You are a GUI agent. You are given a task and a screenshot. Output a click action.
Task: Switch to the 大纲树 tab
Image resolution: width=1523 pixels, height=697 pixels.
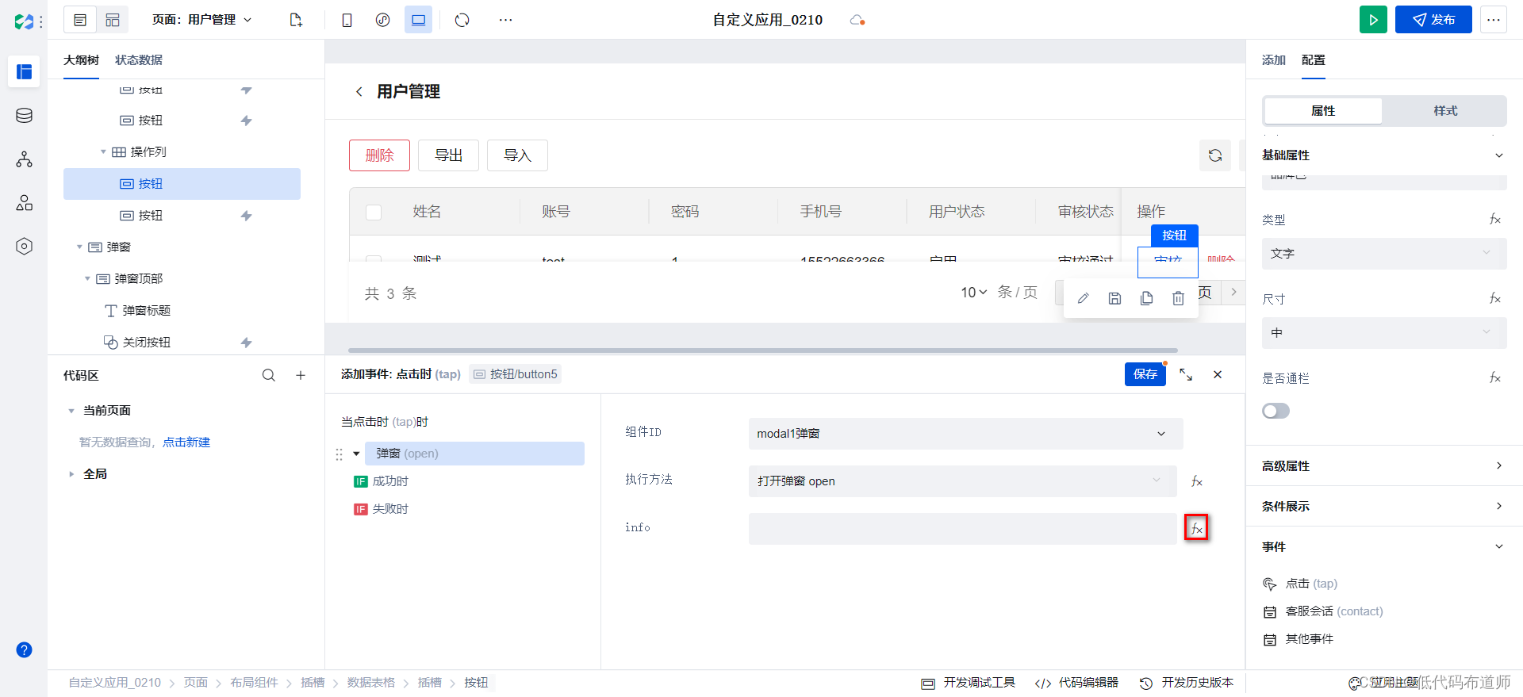(x=81, y=60)
